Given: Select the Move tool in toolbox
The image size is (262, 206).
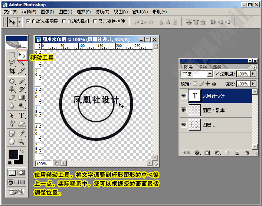Looking at the screenshot, I should [x=22, y=55].
